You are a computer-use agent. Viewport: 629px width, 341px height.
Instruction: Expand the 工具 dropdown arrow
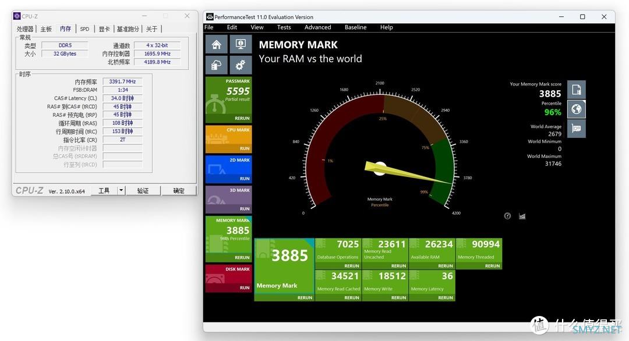point(121,191)
